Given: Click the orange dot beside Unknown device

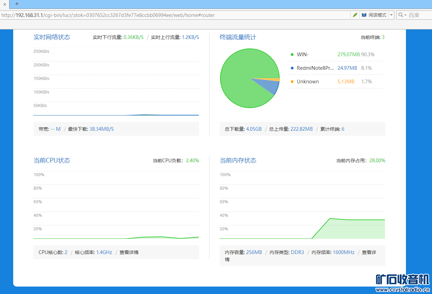Looking at the screenshot, I should (x=292, y=82).
